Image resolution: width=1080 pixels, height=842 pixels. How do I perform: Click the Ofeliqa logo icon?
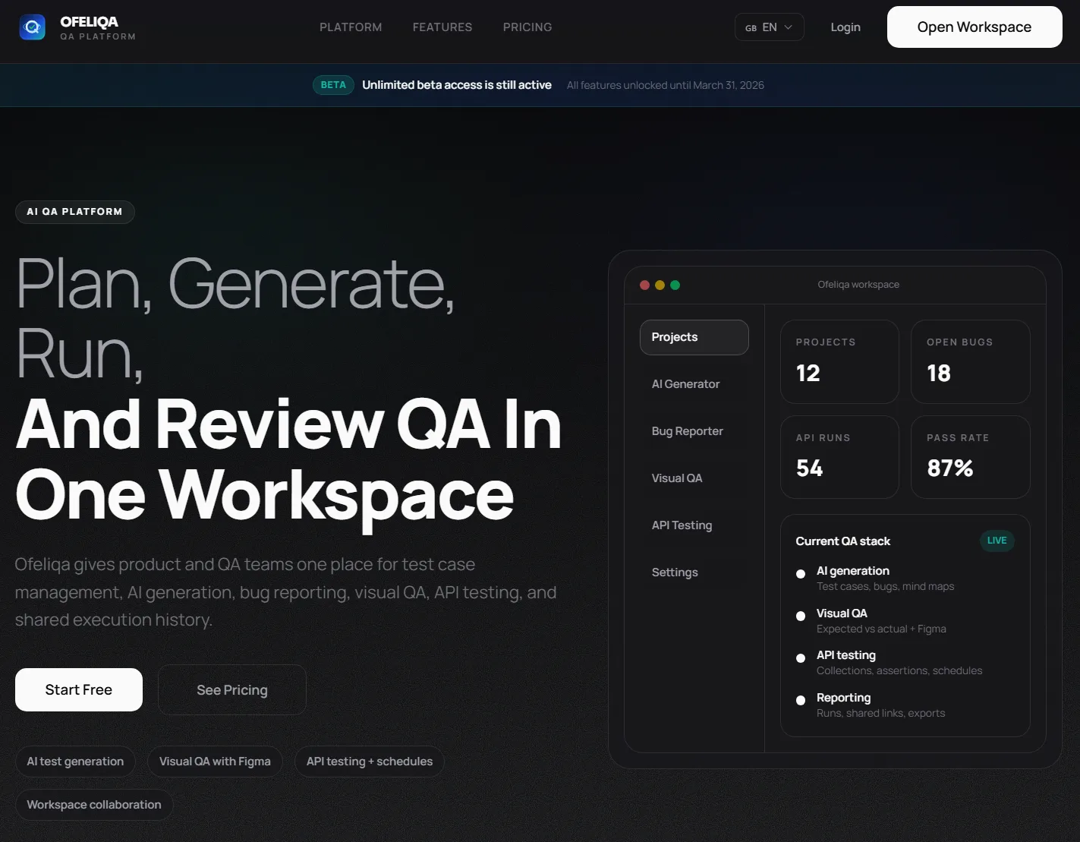[x=32, y=27]
